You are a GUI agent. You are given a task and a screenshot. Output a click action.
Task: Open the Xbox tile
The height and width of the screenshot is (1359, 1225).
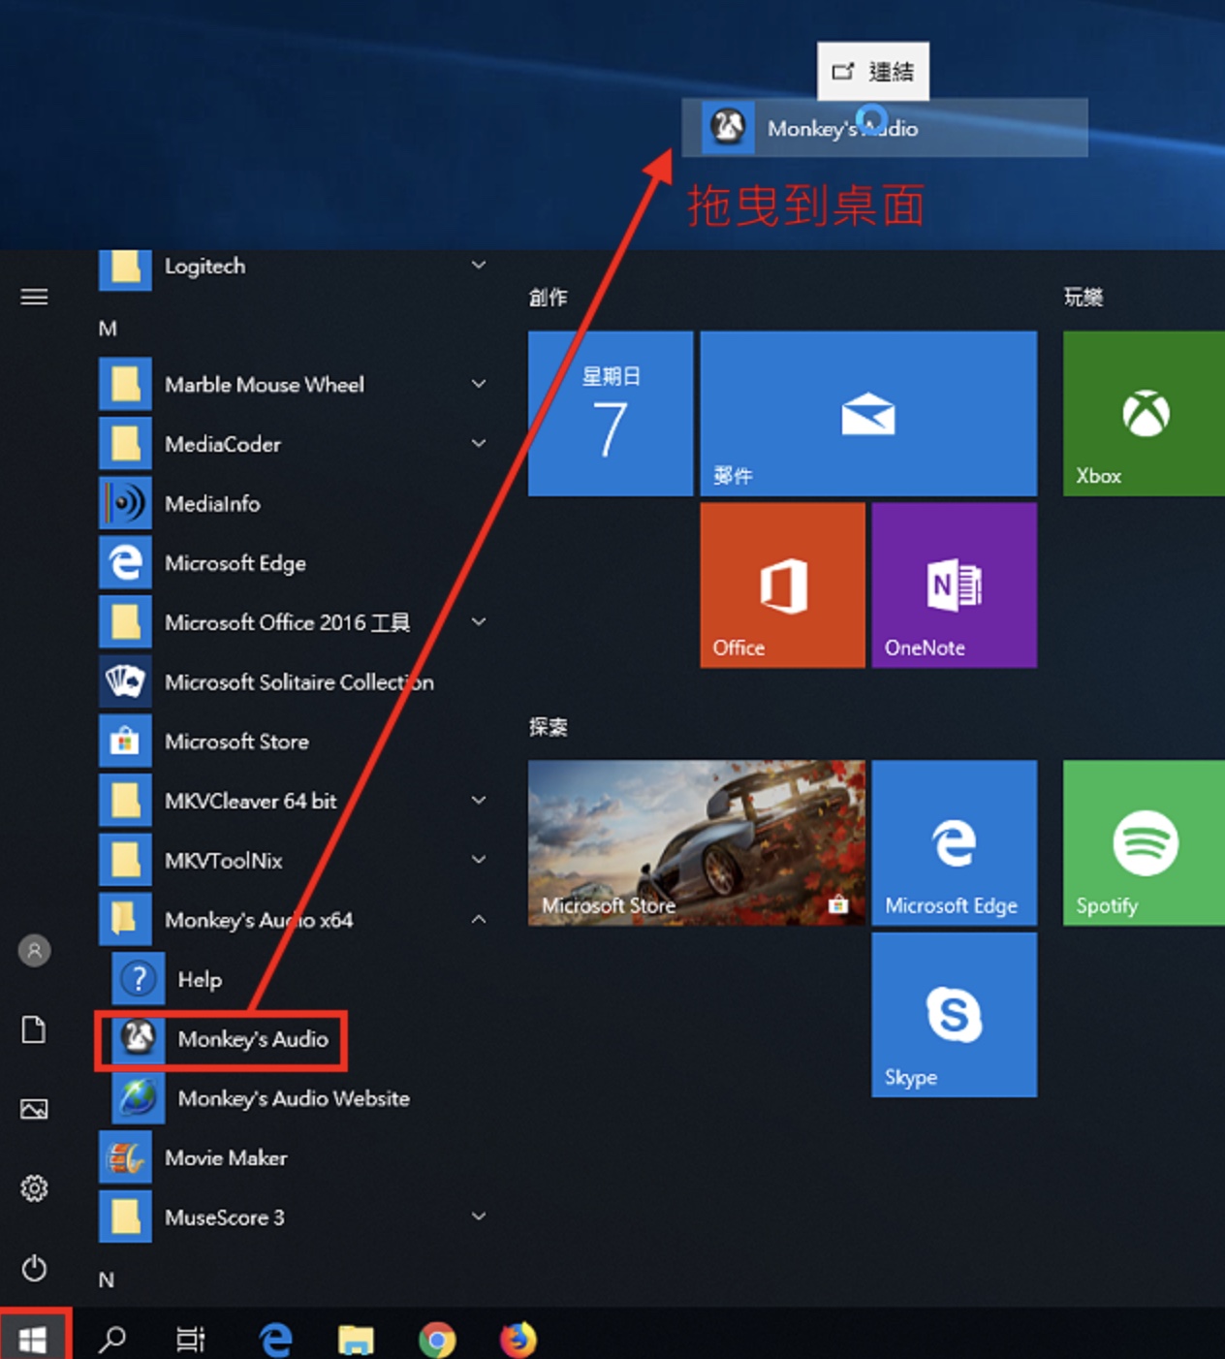point(1144,414)
